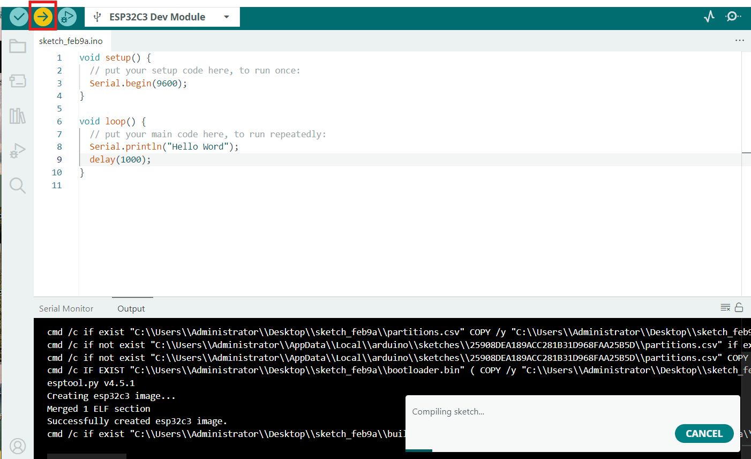
Task: Open the Search sidebar icon
Action: click(18, 186)
